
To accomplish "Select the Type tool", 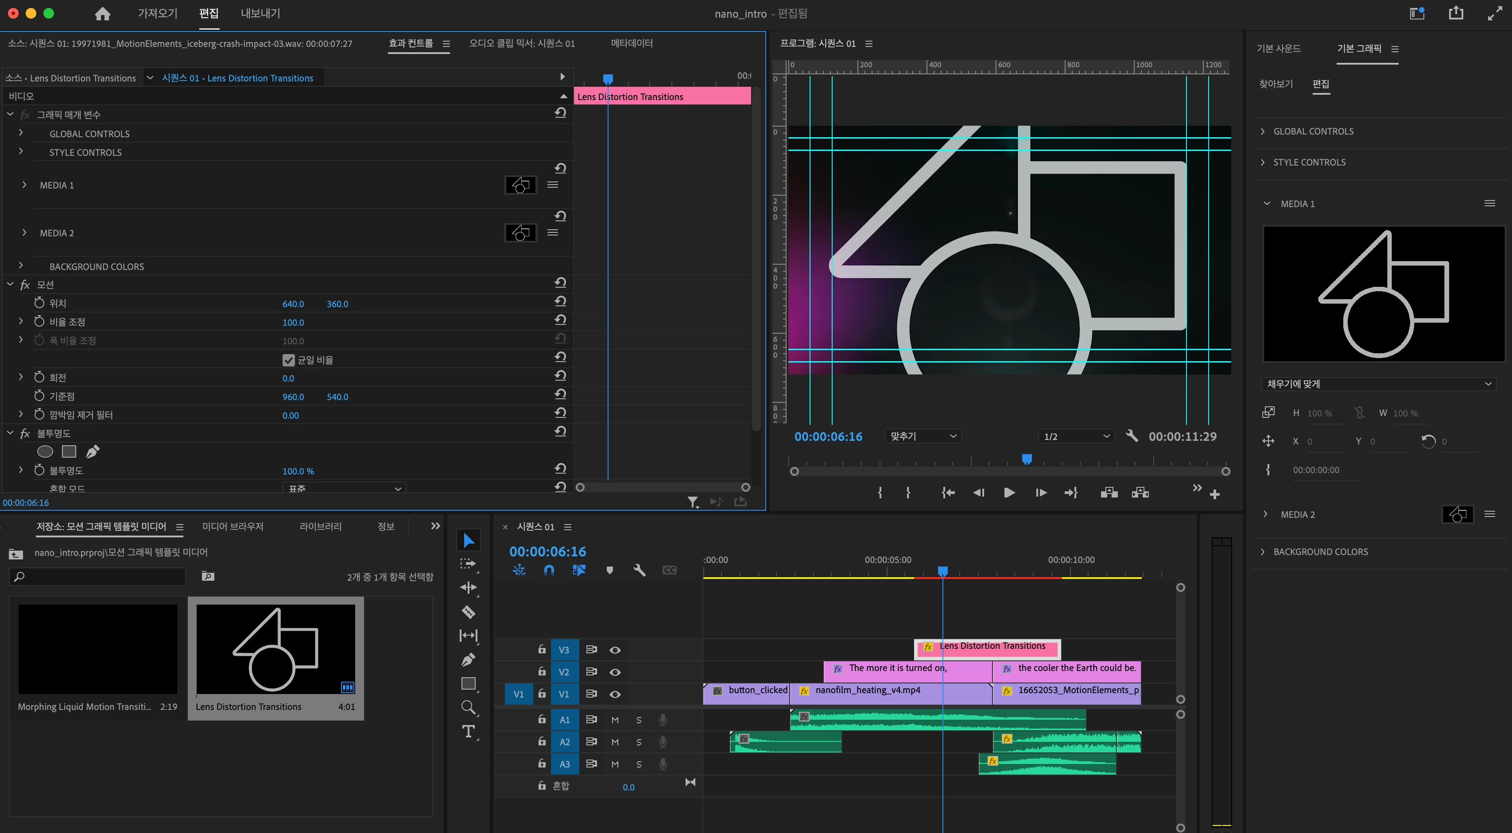I will click(469, 732).
